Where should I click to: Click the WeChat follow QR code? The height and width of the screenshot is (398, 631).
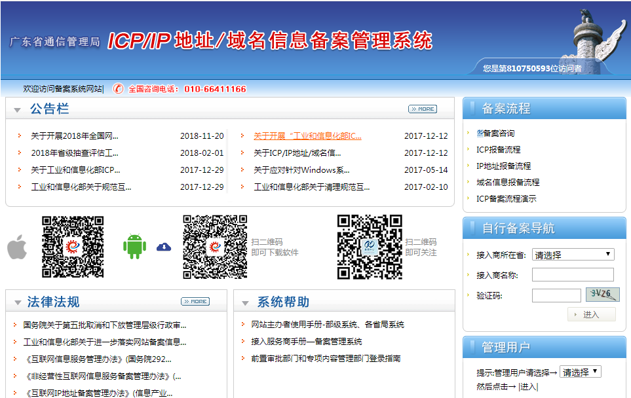(370, 247)
